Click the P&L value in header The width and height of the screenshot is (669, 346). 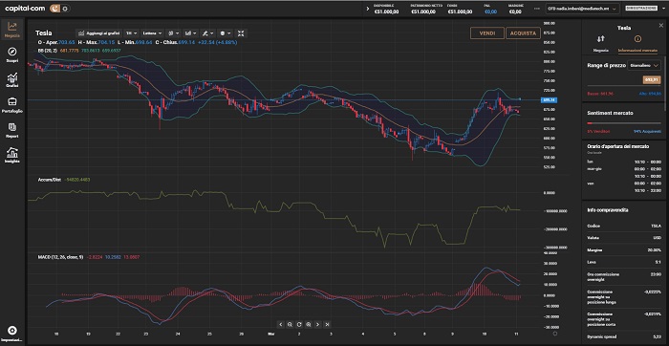click(490, 11)
